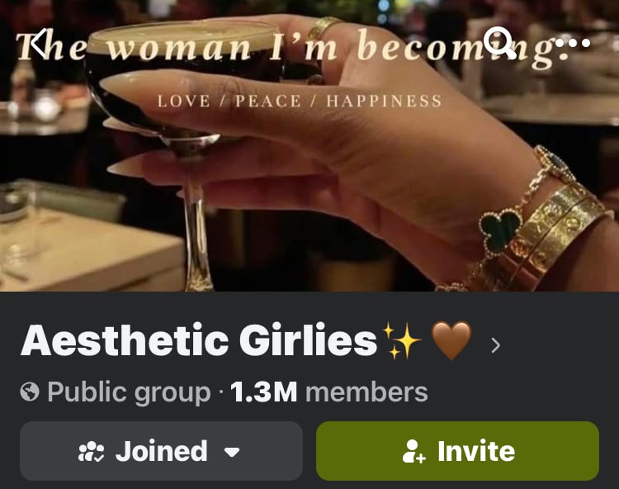Open group details via the title chevron
Screen dimensions: 619x489
[x=496, y=345]
